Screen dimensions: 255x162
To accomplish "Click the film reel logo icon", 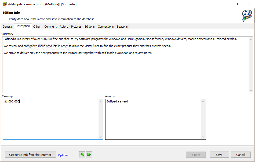I will tap(247, 16).
